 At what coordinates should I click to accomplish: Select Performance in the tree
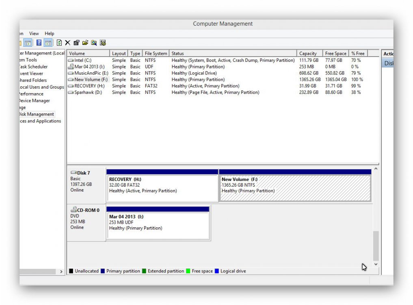click(x=31, y=94)
